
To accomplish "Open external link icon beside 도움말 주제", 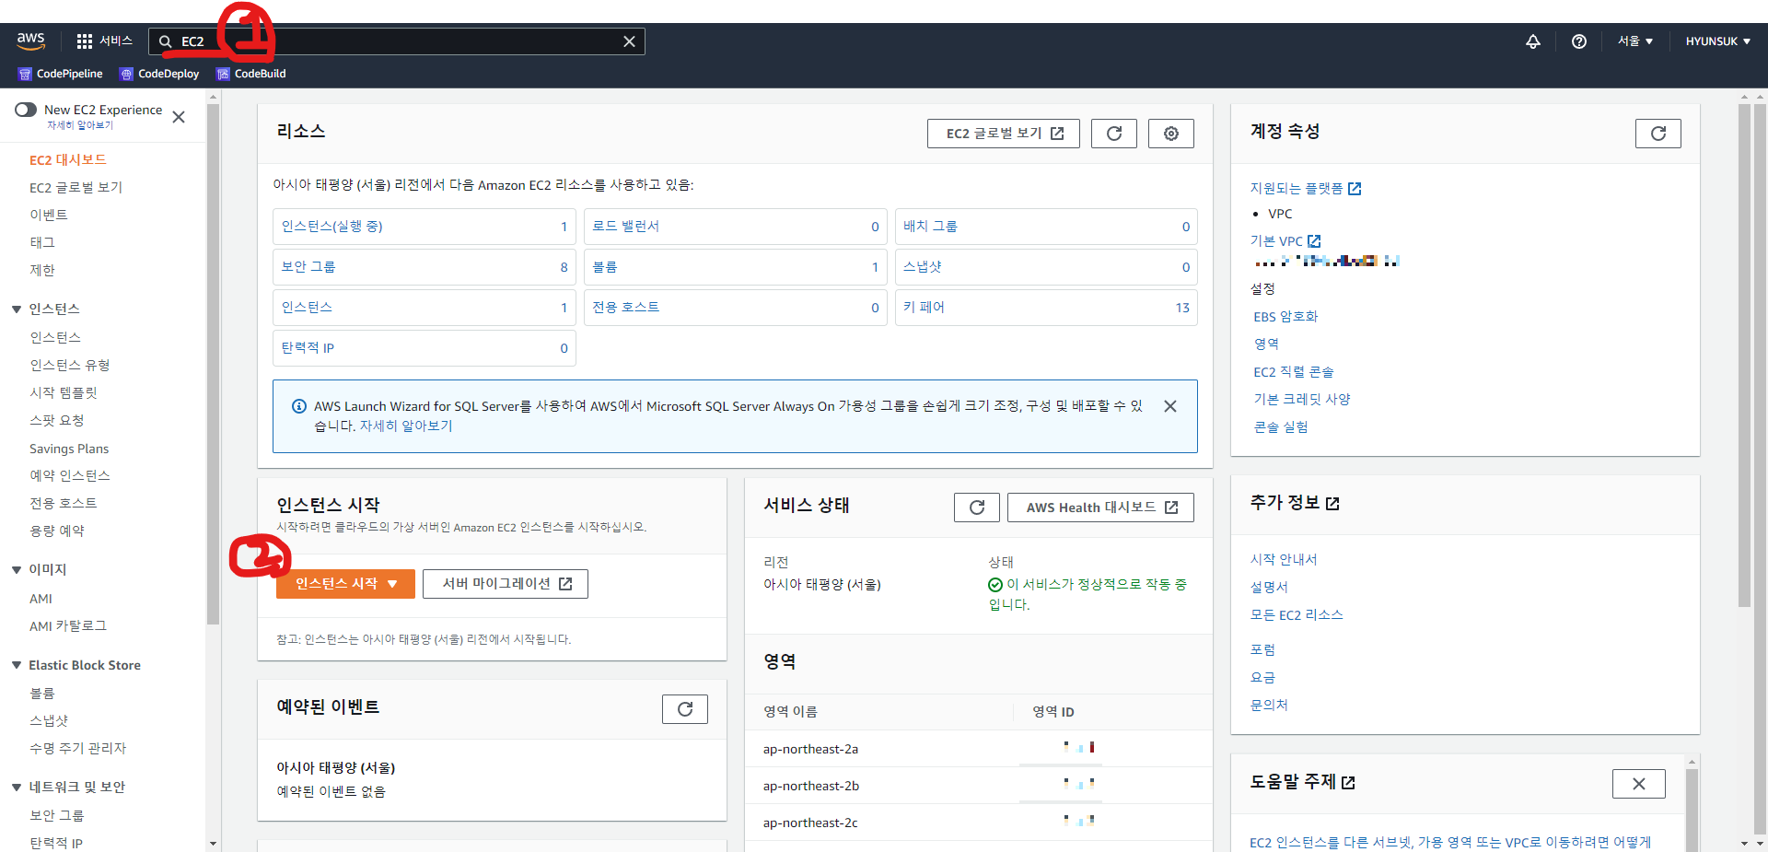I will 1348,783.
